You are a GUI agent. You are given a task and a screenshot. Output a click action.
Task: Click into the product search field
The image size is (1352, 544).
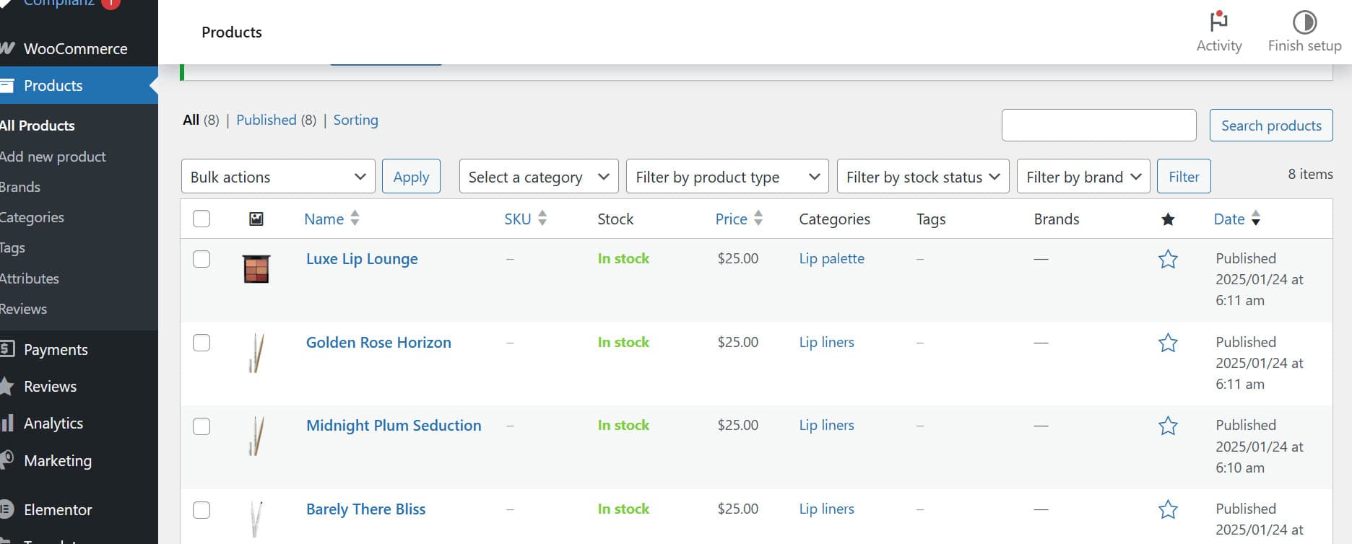[x=1098, y=126]
